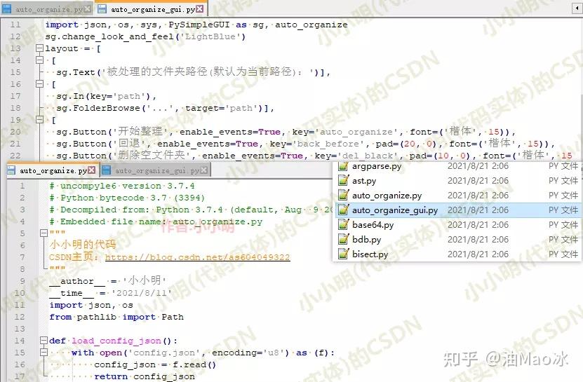583x382 pixels.
Task: Click the auto_organize_gui.py file icon in list
Action: 343,210
